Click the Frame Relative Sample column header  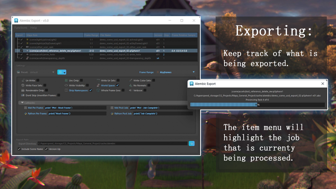point(184,35)
